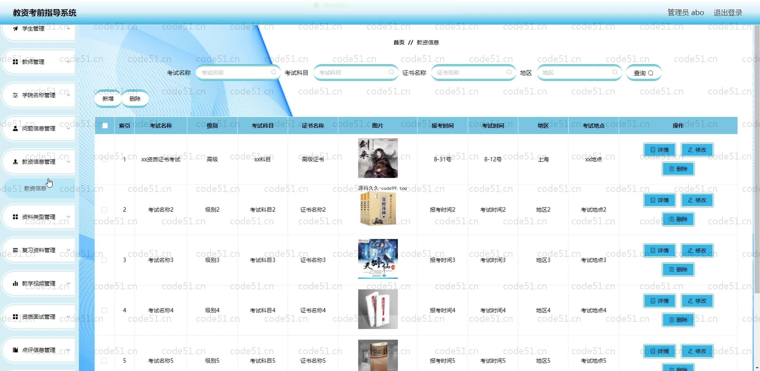Expand the 资质面试管理 menu chevron
The image size is (760, 371).
69,317
